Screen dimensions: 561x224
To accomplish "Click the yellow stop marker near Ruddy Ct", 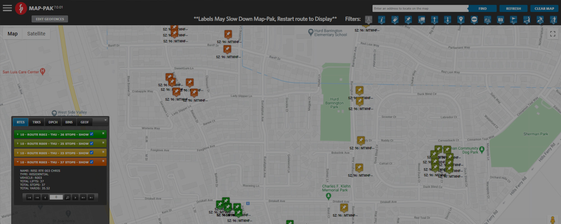I will point(361,140).
